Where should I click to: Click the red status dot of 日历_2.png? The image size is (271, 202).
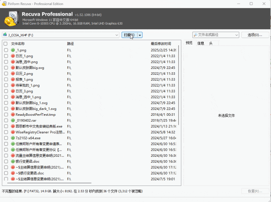click(13, 74)
